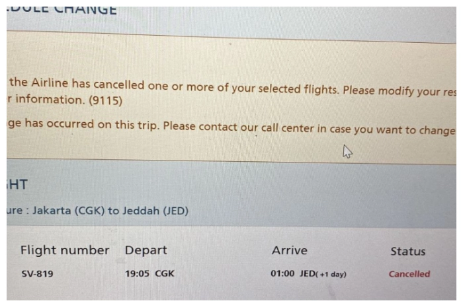Click the Depart column header

(x=146, y=251)
